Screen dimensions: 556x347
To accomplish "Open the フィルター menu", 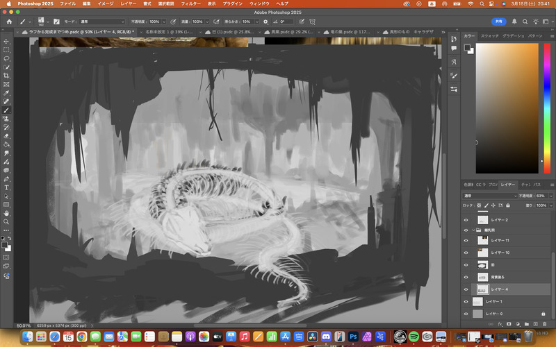I will click(190, 3).
